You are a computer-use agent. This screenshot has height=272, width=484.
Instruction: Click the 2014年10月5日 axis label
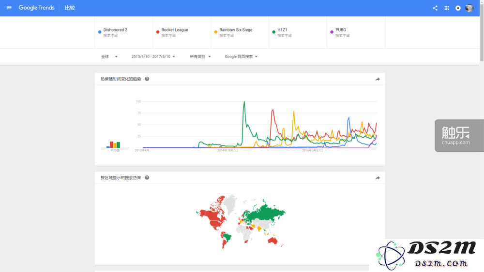pyautogui.click(x=228, y=150)
